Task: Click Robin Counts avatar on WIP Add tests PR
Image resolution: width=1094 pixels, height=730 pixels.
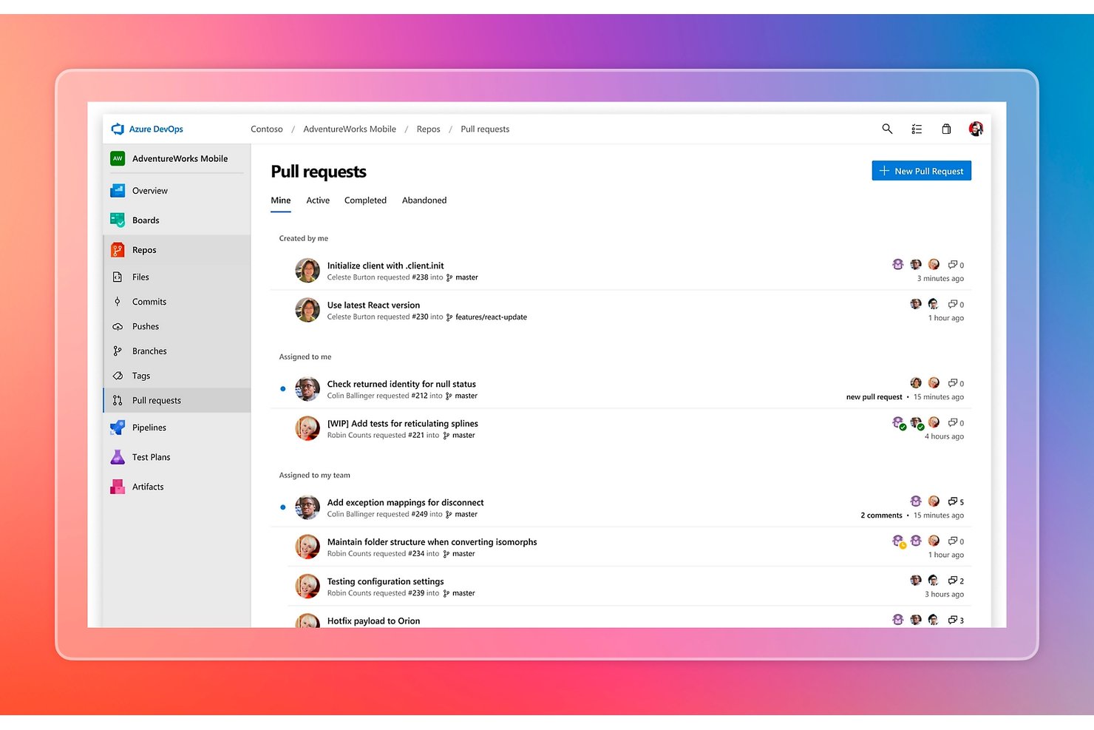Action: pyautogui.click(x=308, y=428)
